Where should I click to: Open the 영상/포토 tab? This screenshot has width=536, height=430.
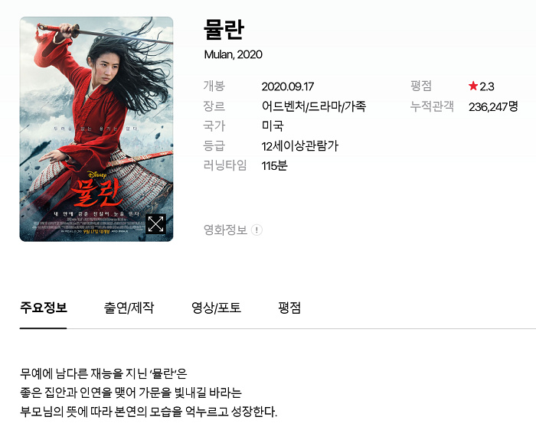(216, 308)
